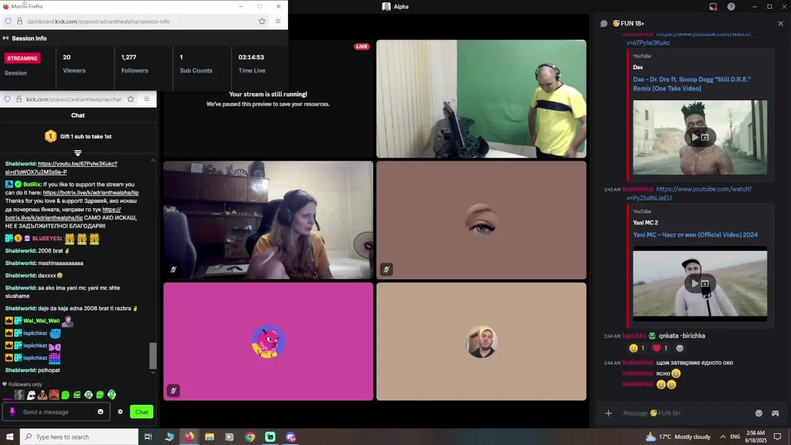Open Kick chat settings gear
Screen dimensions: 791x445
(121, 412)
